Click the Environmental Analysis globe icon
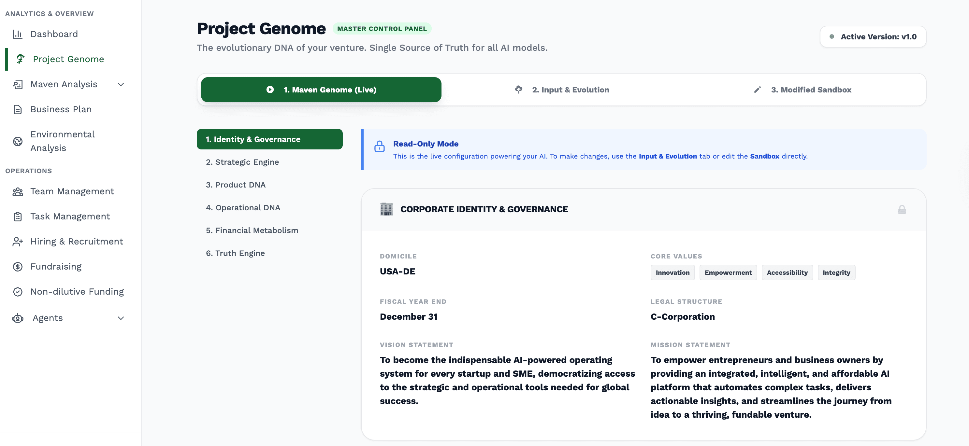969x446 pixels. 18,141
